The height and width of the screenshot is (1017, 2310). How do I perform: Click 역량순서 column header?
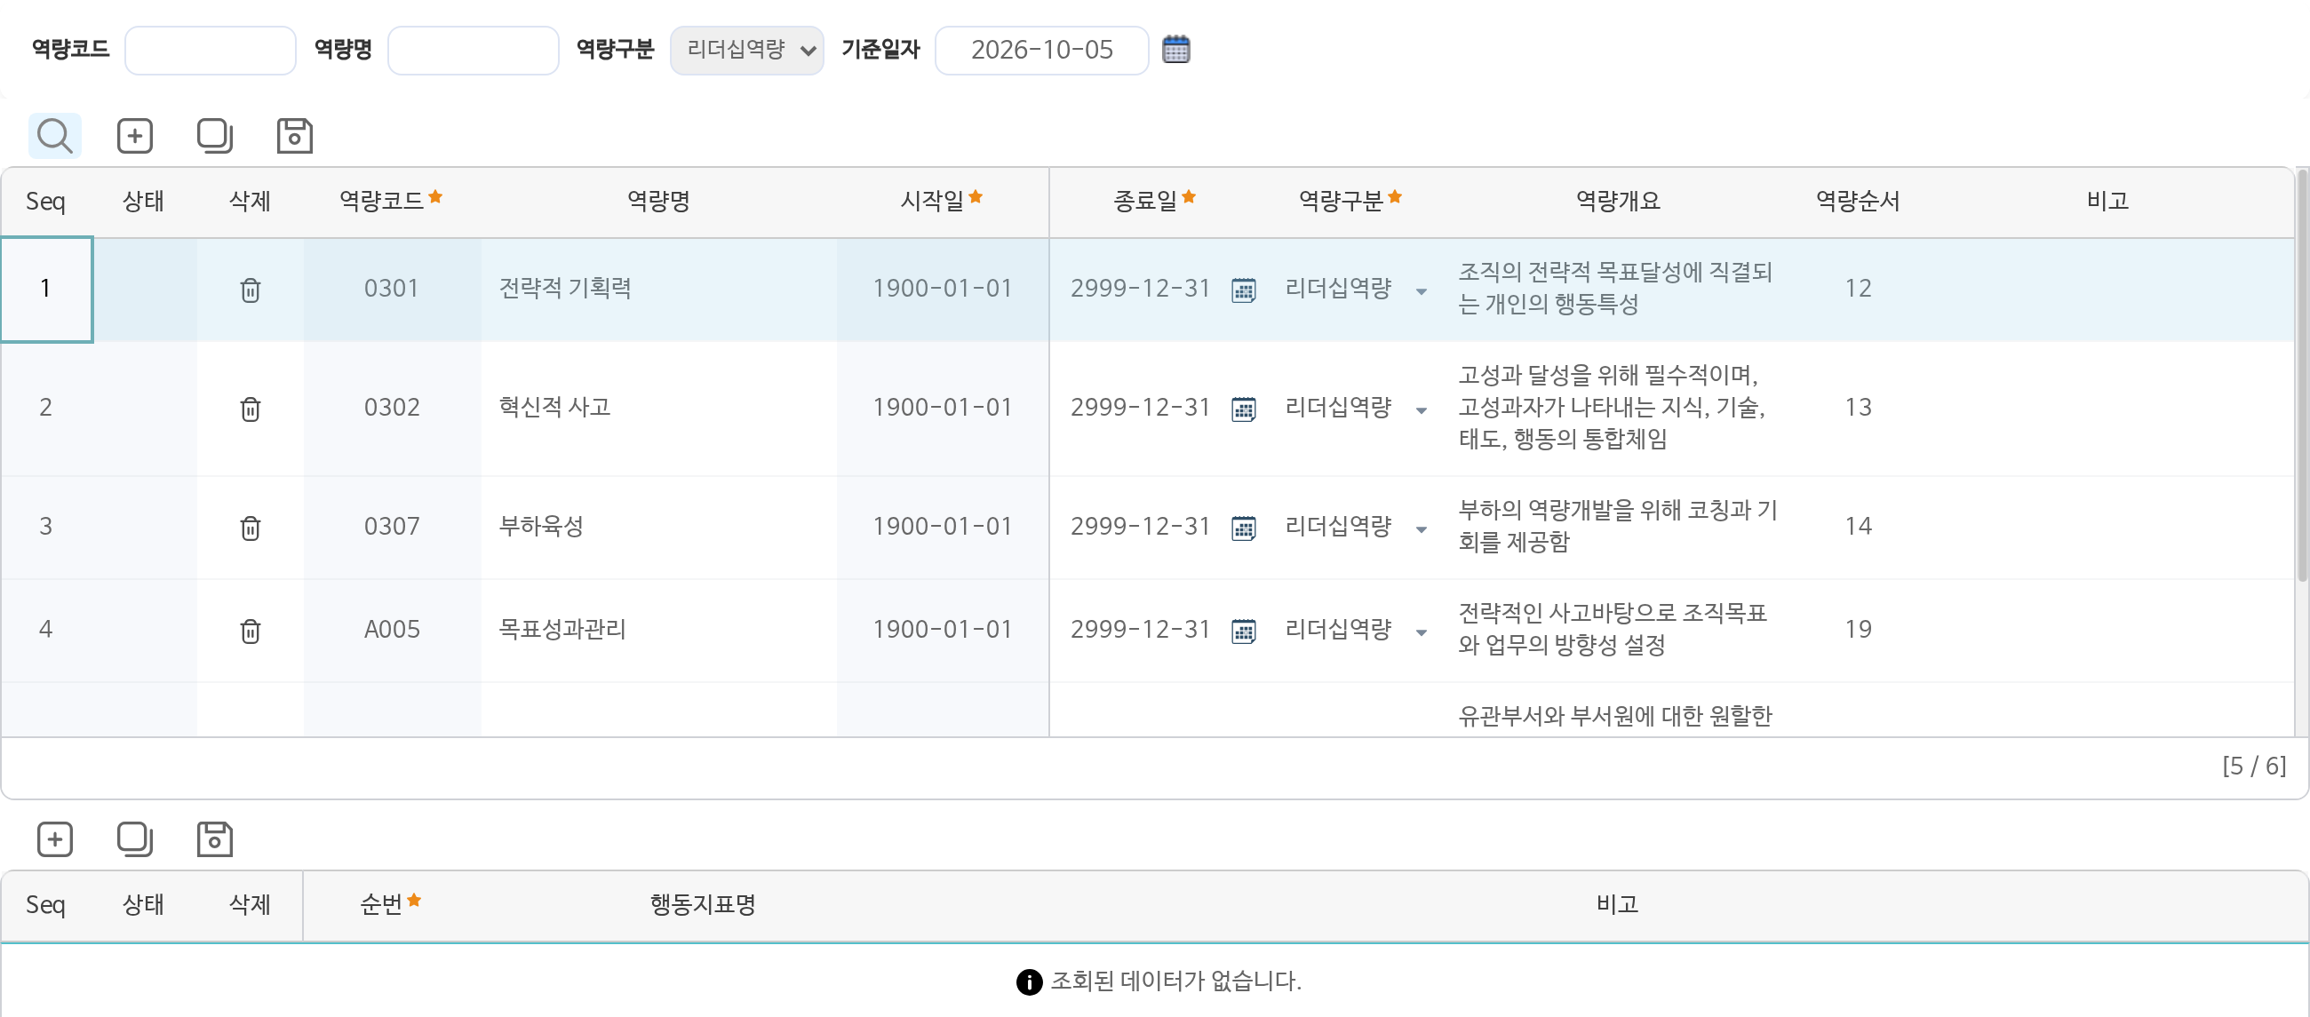tap(1857, 201)
